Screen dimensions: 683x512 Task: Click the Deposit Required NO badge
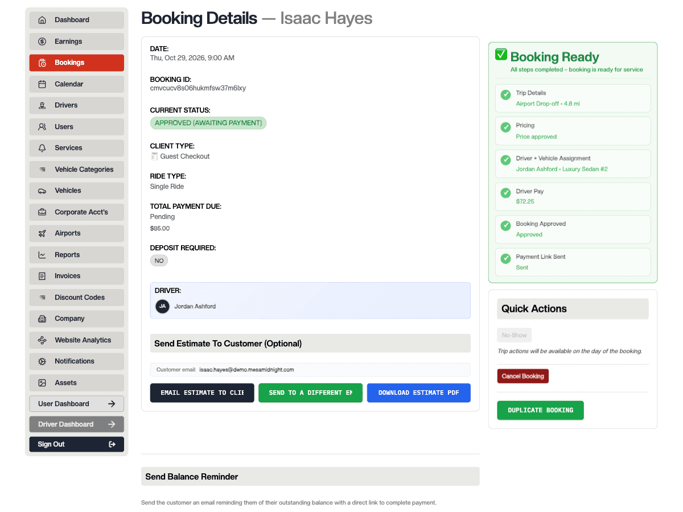click(x=159, y=261)
